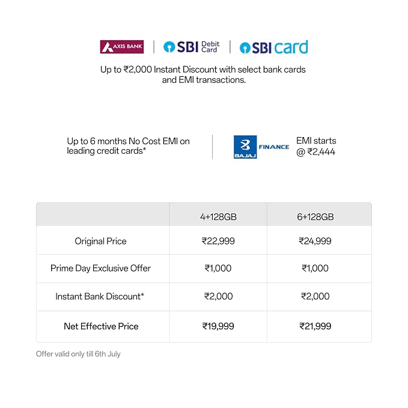This screenshot has height=408, width=408.
Task: Click the Axis Bank logo
Action: [x=122, y=47]
